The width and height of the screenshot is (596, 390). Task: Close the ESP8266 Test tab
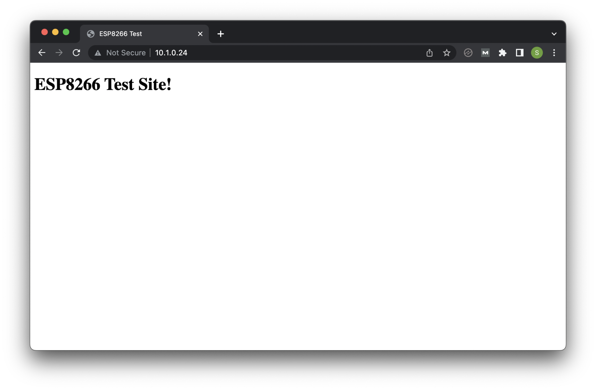tap(200, 34)
